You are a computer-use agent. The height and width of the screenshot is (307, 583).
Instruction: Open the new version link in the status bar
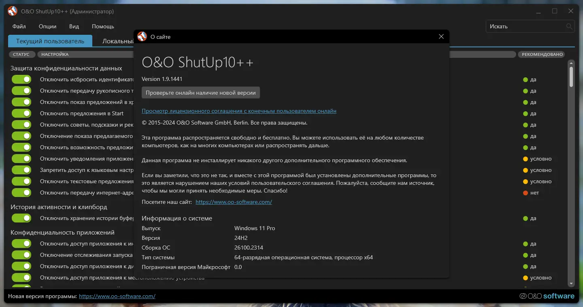117,296
